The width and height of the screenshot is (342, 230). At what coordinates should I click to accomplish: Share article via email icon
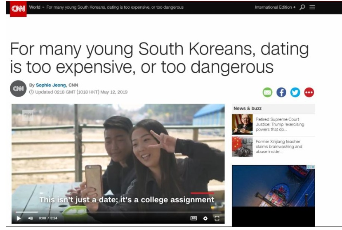coord(267,92)
